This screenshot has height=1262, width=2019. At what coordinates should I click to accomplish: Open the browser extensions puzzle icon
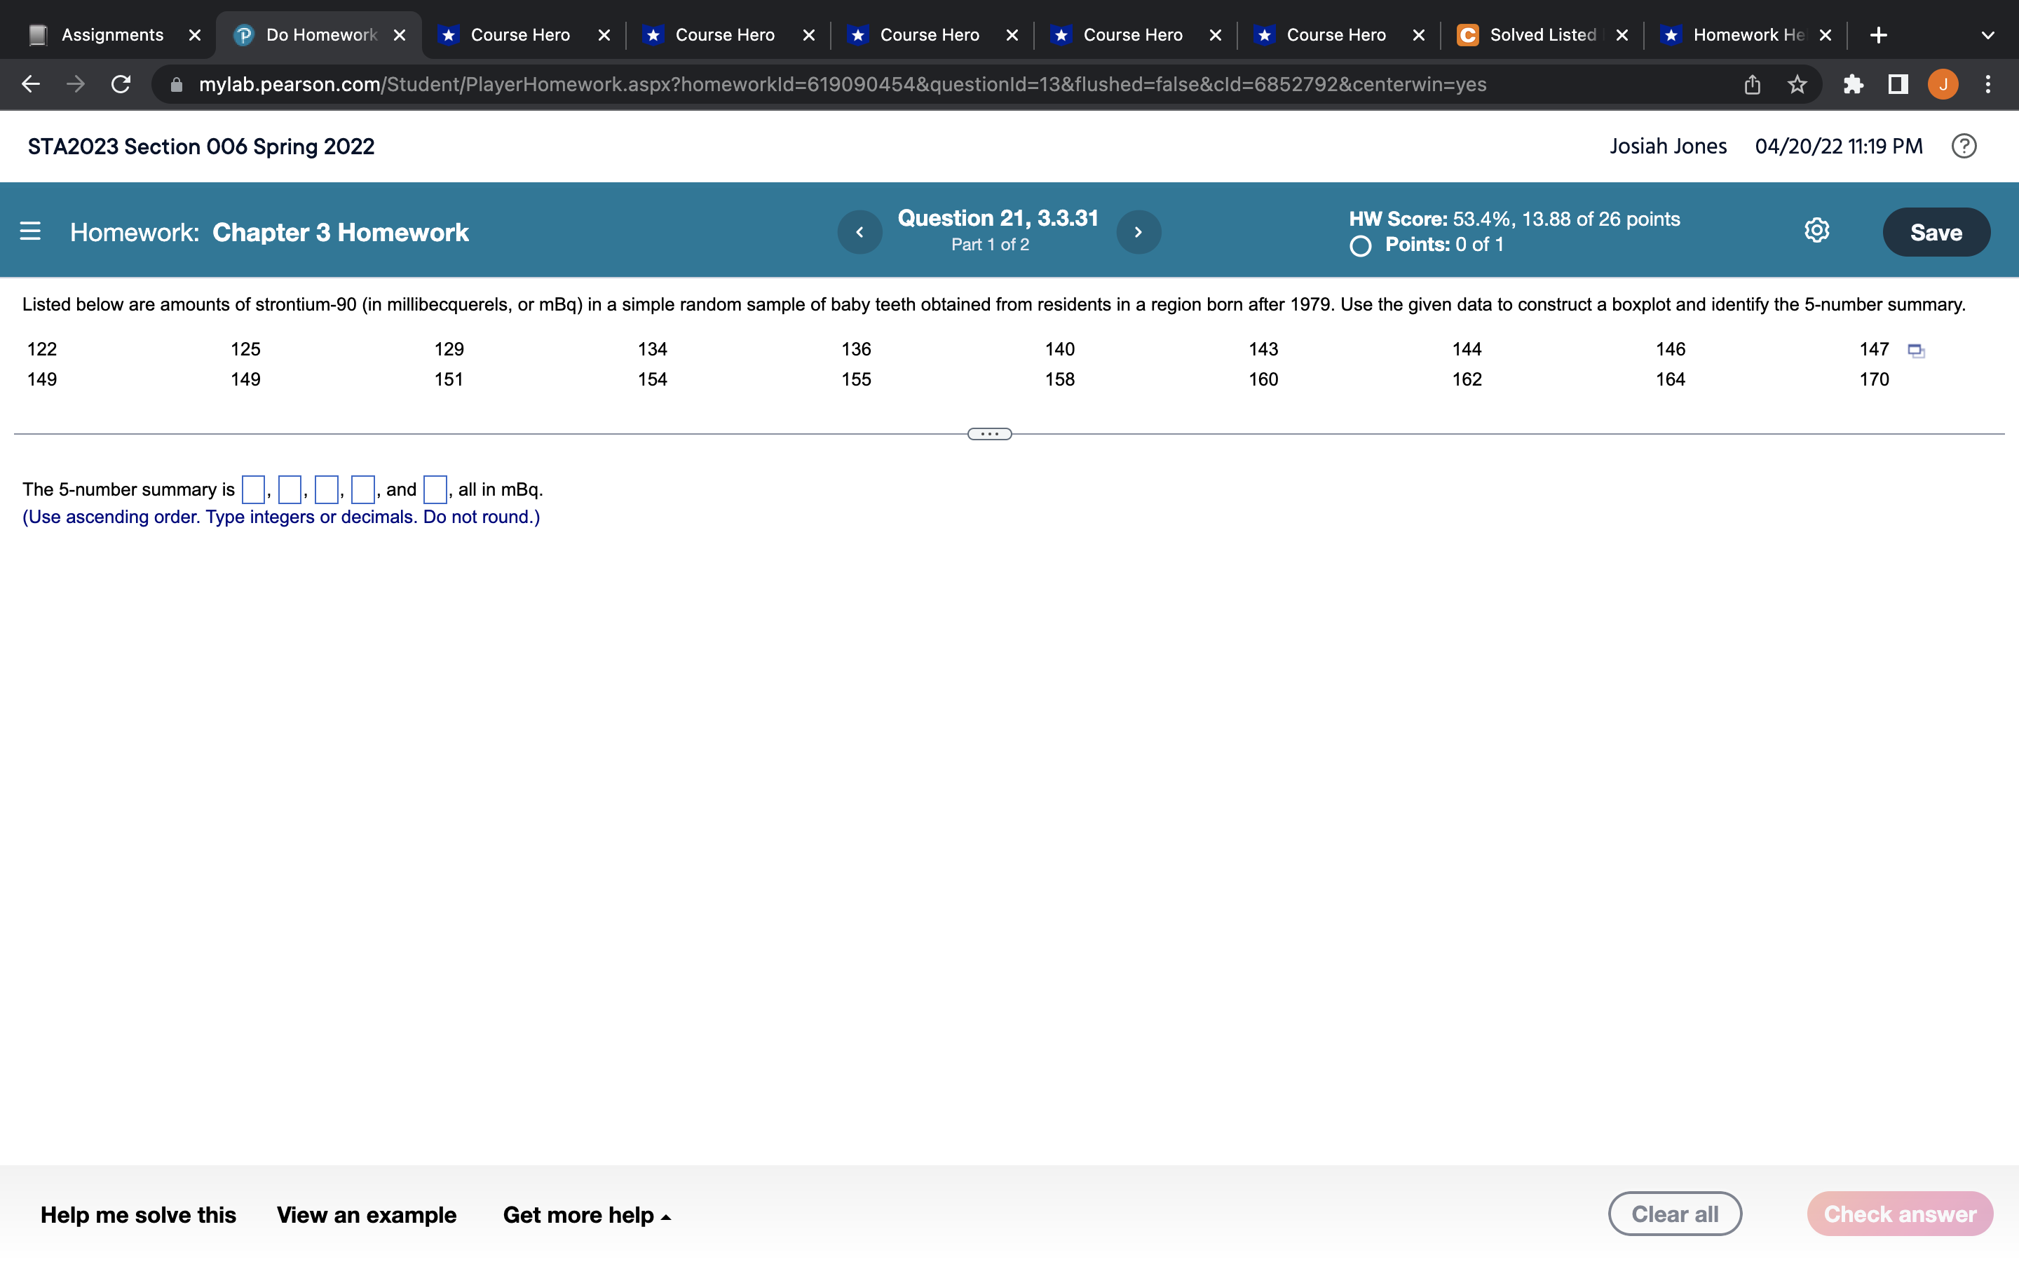click(x=1852, y=84)
